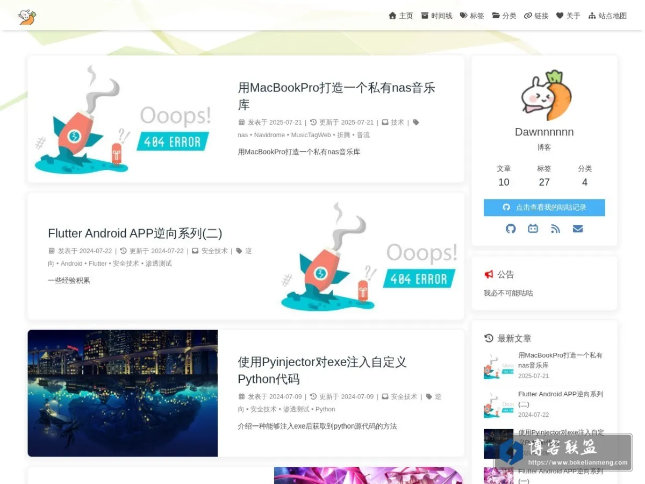Click the author name Dawnnnnnn
The width and height of the screenshot is (645, 484).
click(x=544, y=132)
